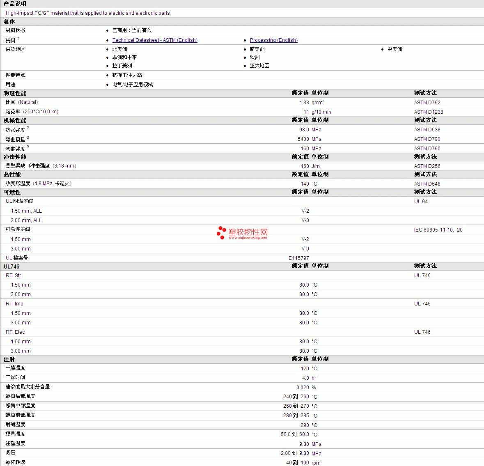Click the UL file number E115797
Viewport: 484px width, 466px height.
(x=298, y=258)
